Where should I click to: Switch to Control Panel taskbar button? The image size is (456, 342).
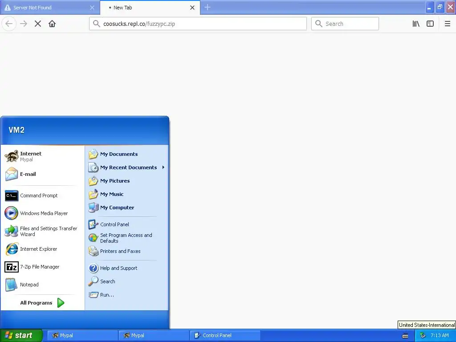point(225,336)
